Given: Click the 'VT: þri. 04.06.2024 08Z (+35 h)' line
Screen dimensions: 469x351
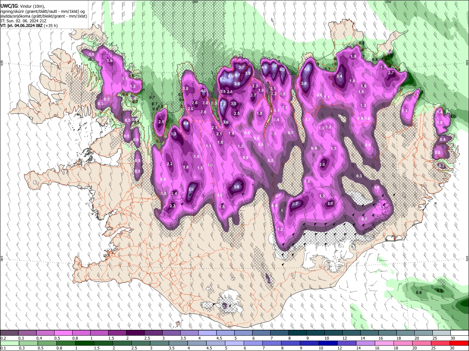Looking at the screenshot, I should [29, 26].
